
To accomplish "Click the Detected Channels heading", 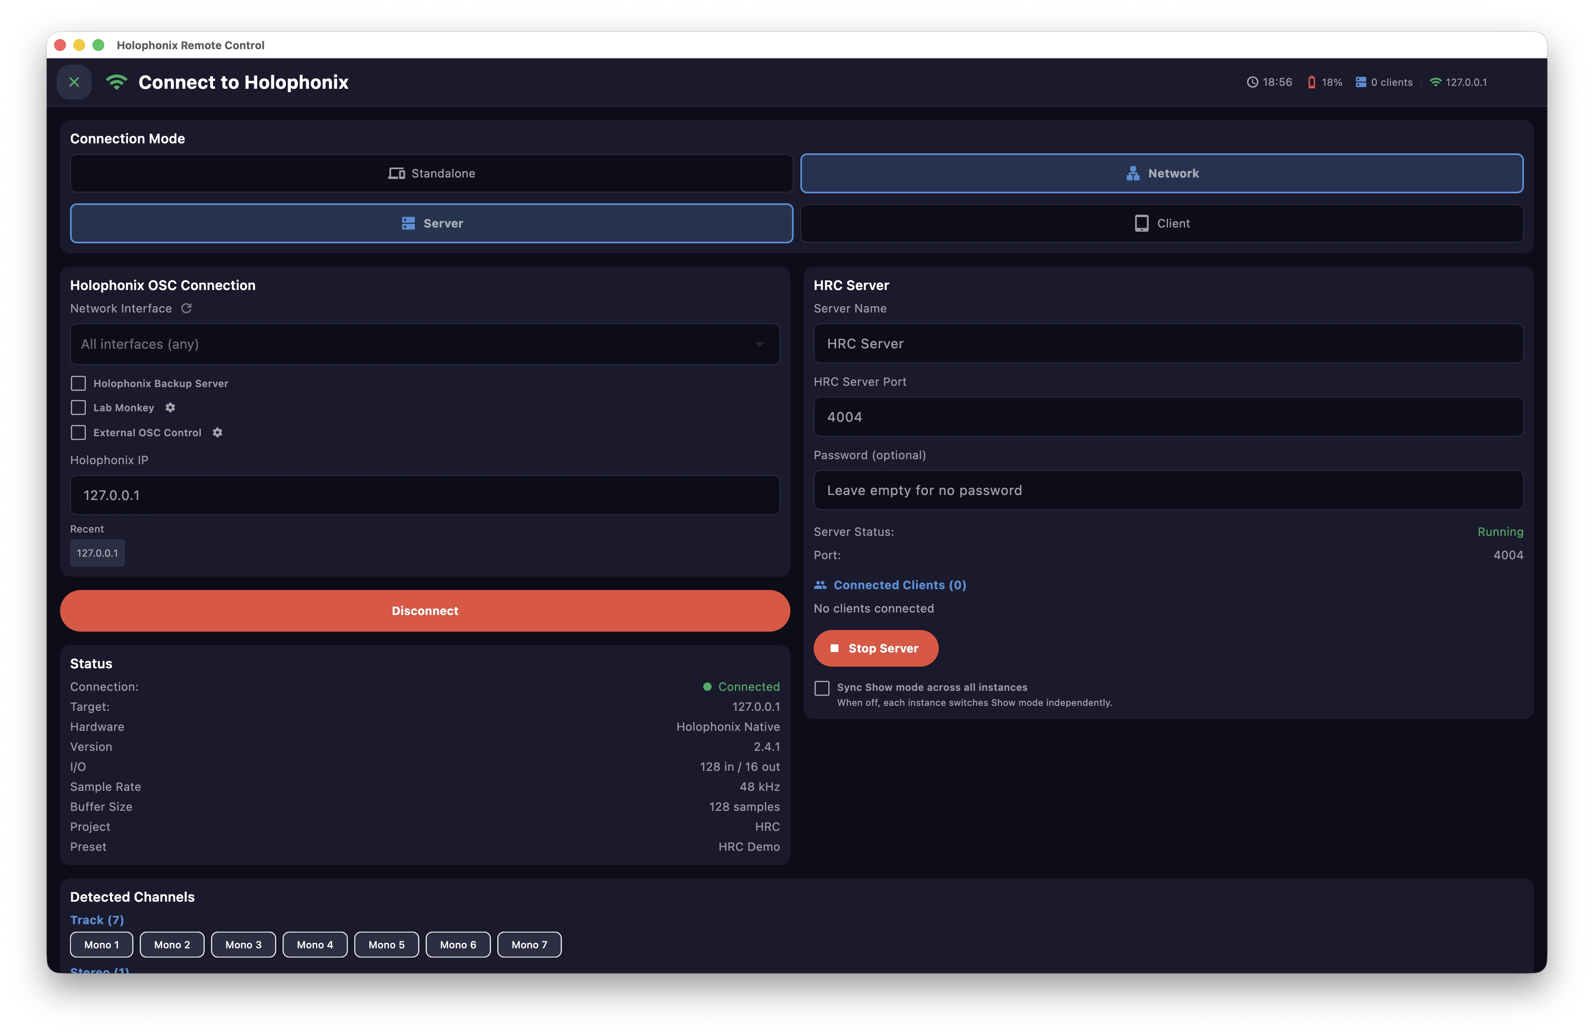I will [x=133, y=897].
